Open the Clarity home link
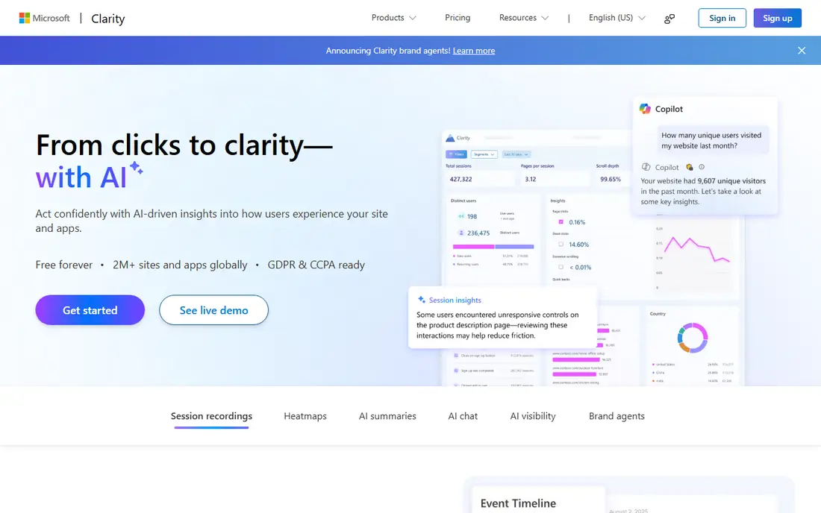This screenshot has height=513, width=821. 108,19
